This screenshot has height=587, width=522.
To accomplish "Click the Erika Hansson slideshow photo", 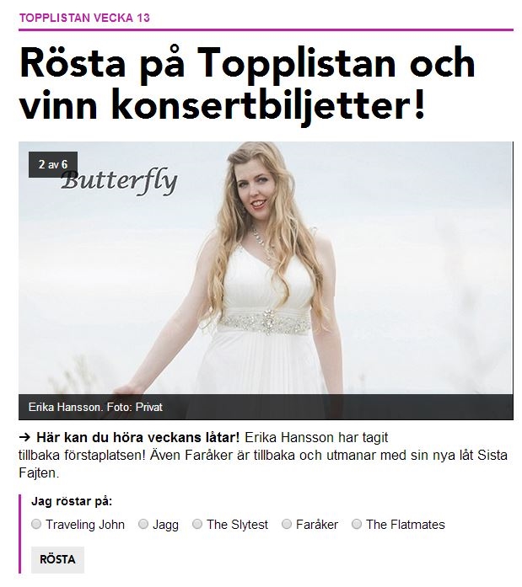I will [266, 268].
